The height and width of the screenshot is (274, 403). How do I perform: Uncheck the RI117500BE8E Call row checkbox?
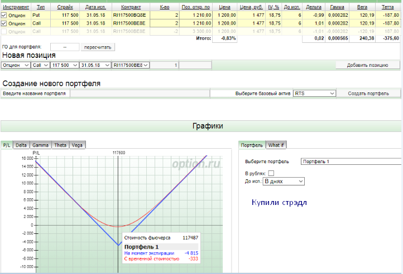(x=4, y=23)
